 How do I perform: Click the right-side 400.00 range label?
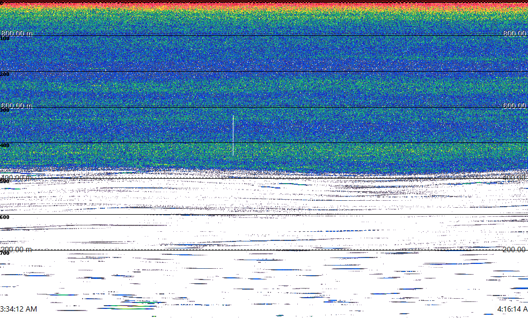[515, 178]
